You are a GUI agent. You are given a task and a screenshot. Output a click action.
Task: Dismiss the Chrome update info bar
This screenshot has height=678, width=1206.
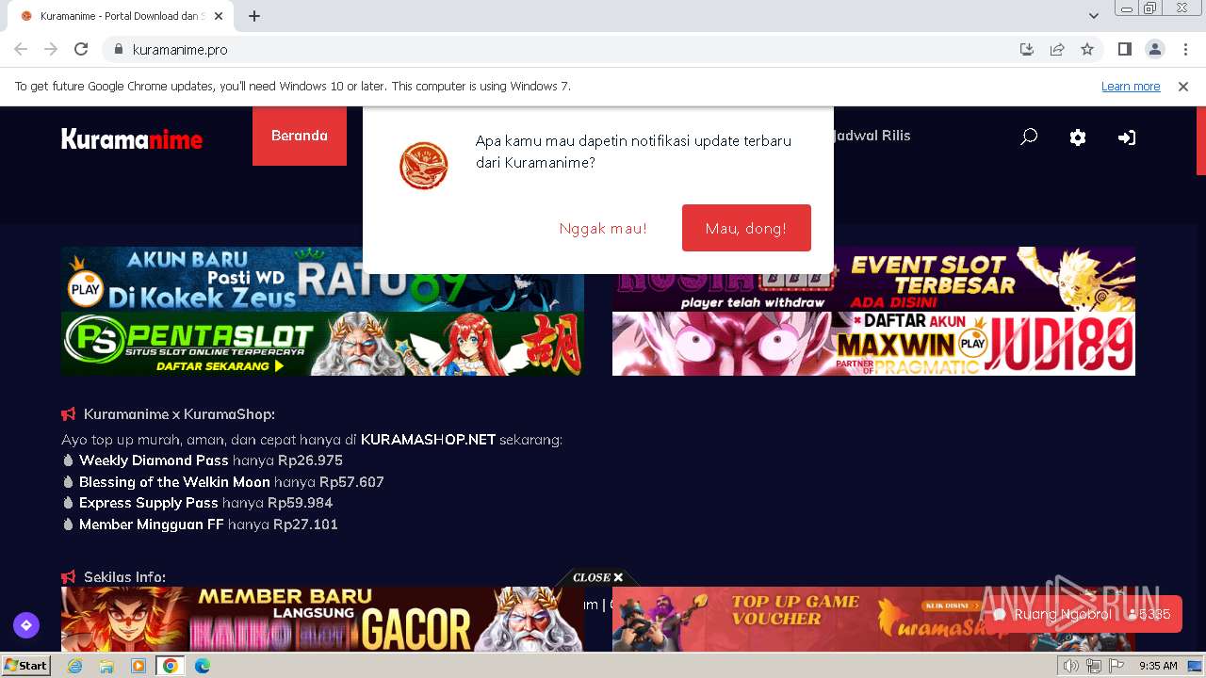pos(1183,86)
